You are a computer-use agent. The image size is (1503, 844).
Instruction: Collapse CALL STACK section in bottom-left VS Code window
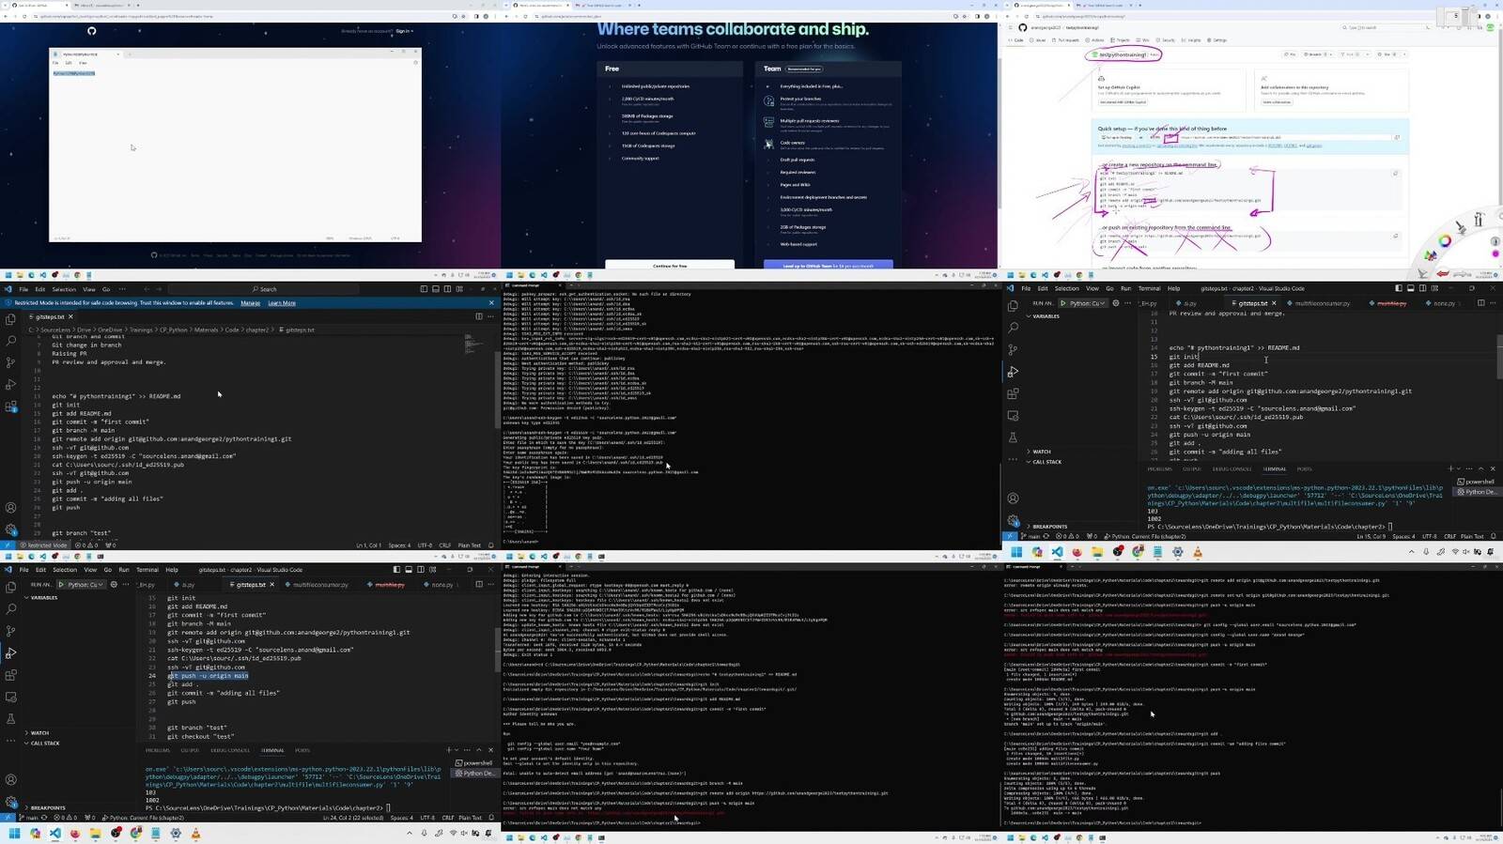tap(43, 744)
